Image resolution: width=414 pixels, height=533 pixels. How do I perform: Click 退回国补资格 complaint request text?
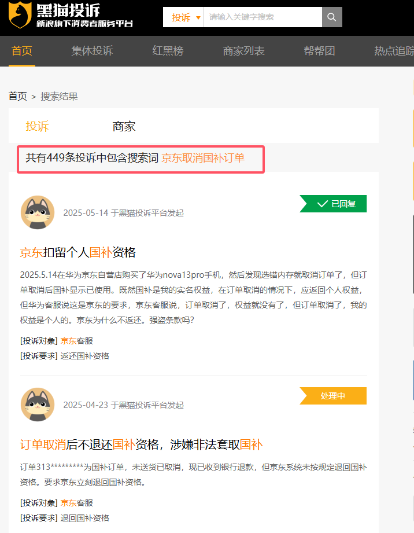[x=85, y=518]
